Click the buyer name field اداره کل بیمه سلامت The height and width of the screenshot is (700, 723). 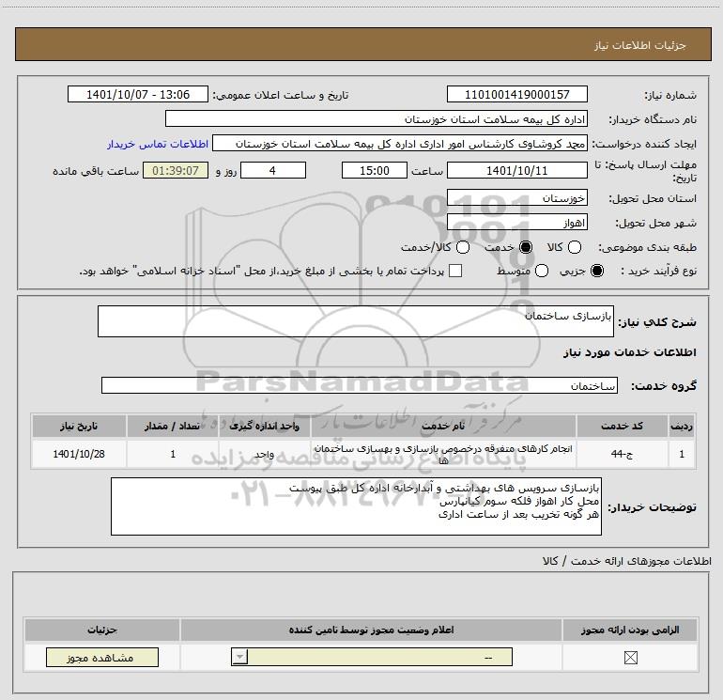(377, 118)
